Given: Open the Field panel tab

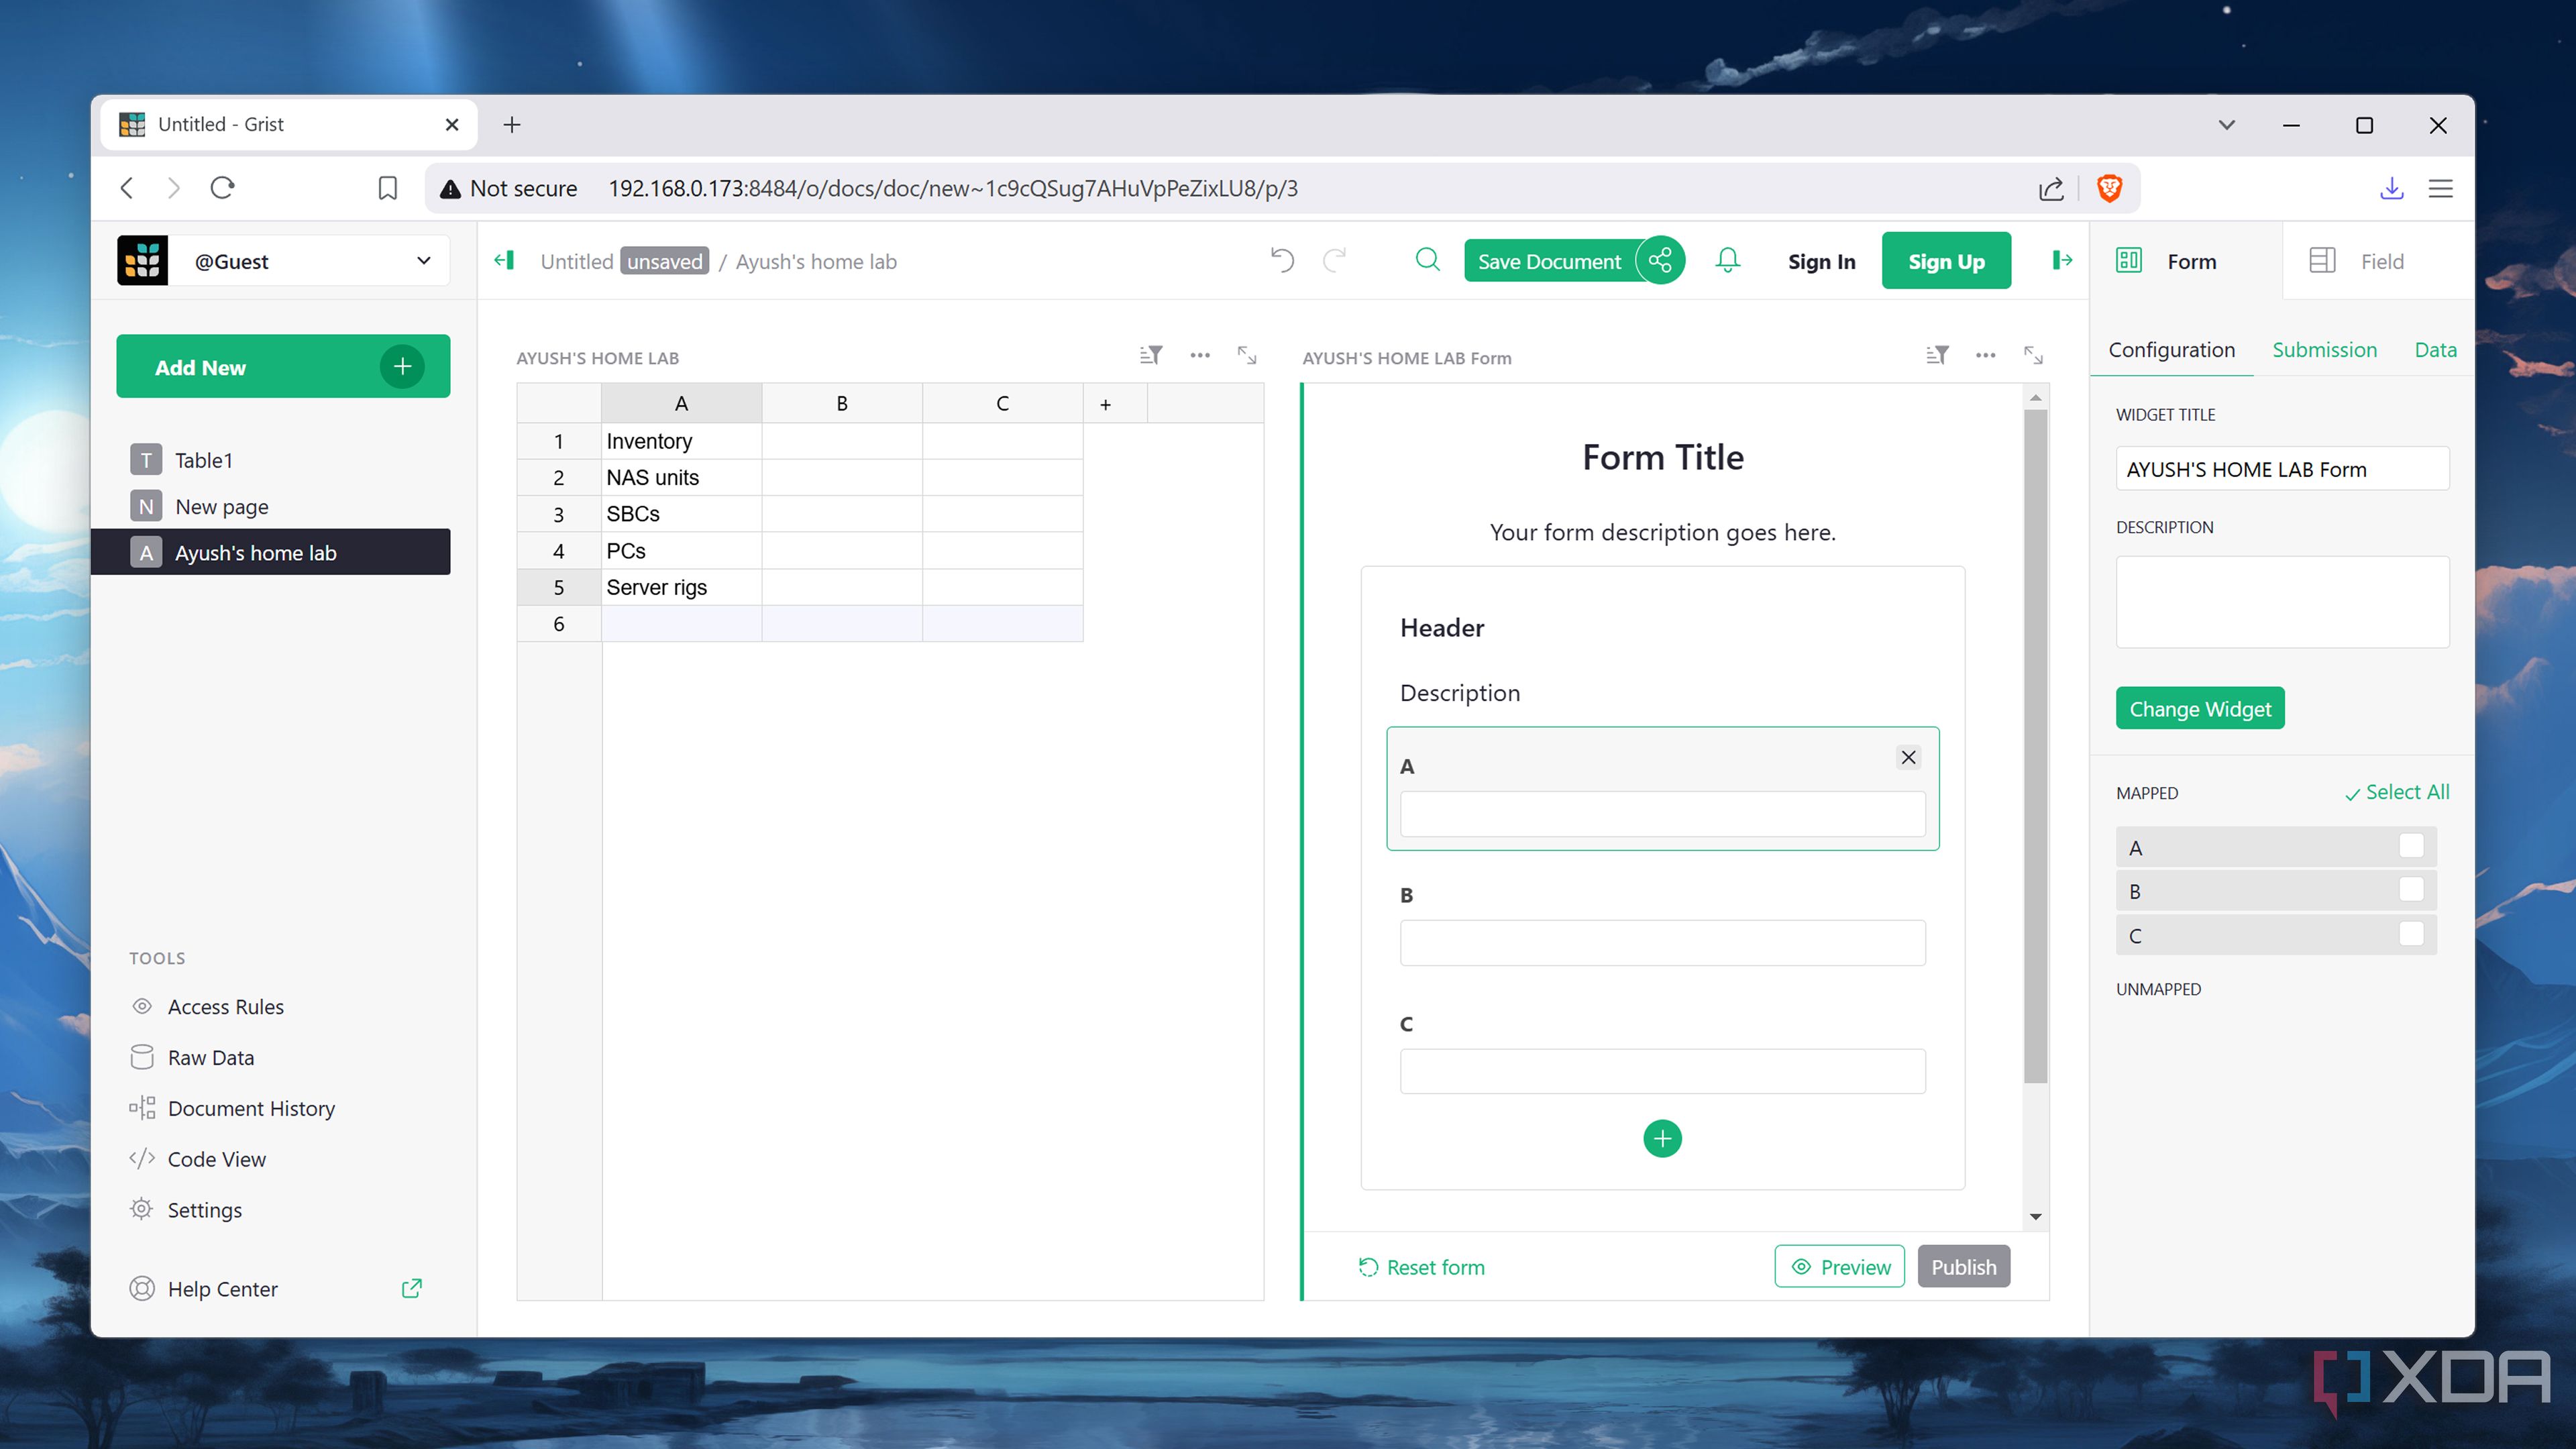Looking at the screenshot, I should pos(2378,261).
